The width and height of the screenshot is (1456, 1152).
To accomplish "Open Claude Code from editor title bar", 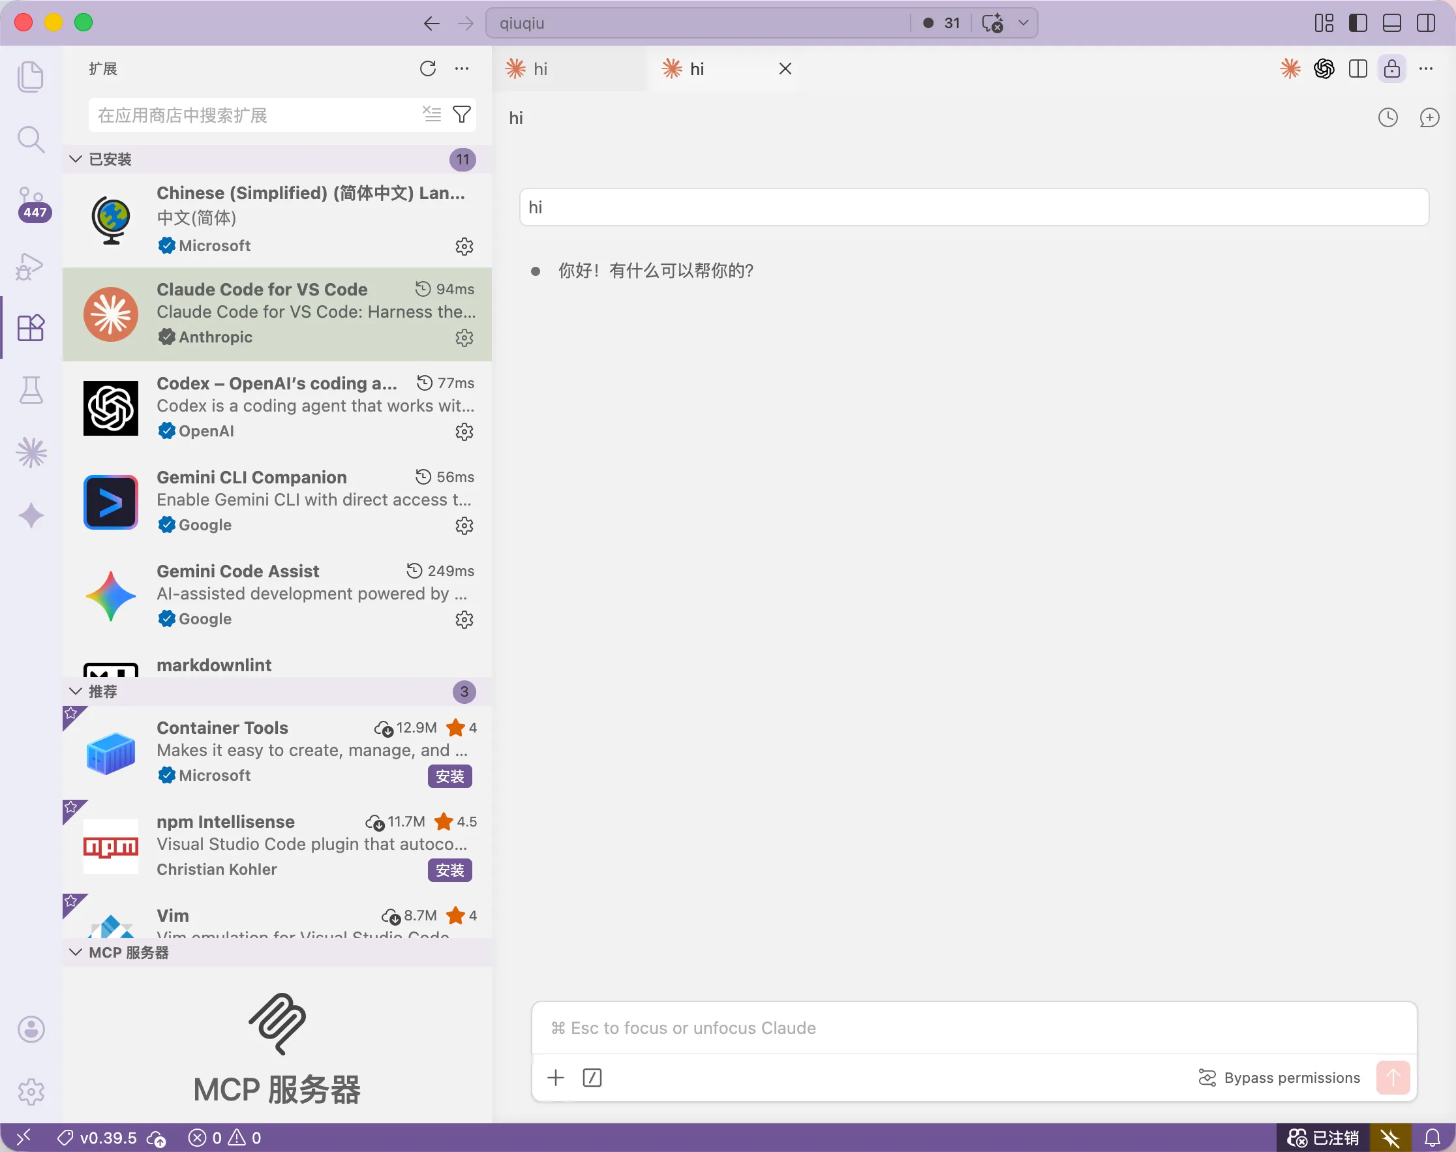I will coord(1290,68).
